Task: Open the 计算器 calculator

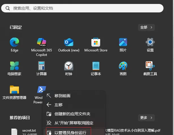Action: click(42, 68)
